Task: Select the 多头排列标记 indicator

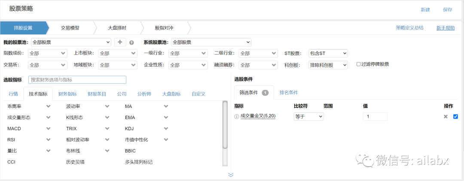Action: pyautogui.click(x=139, y=162)
